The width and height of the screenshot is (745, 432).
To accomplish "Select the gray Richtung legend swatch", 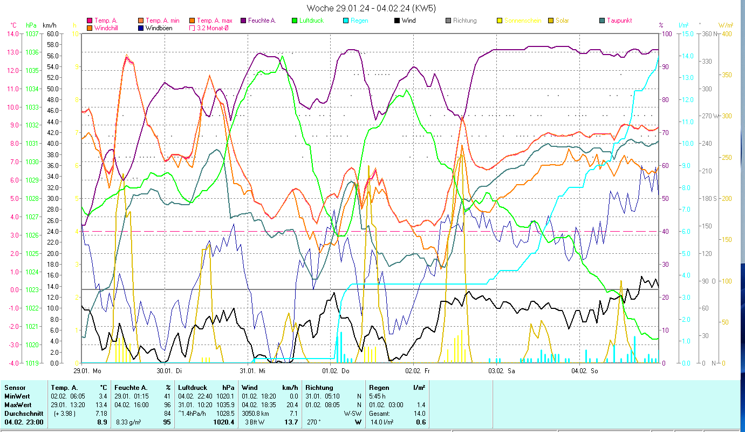I will 448,21.
